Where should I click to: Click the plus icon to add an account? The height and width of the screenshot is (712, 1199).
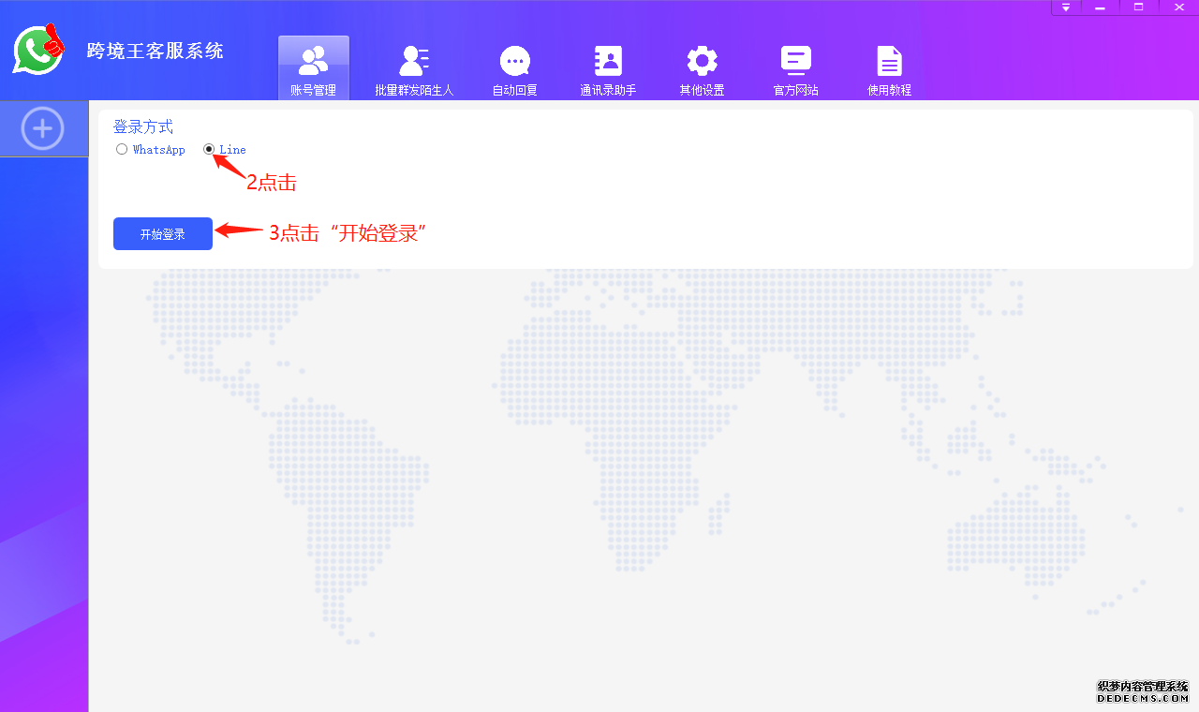pos(43,128)
